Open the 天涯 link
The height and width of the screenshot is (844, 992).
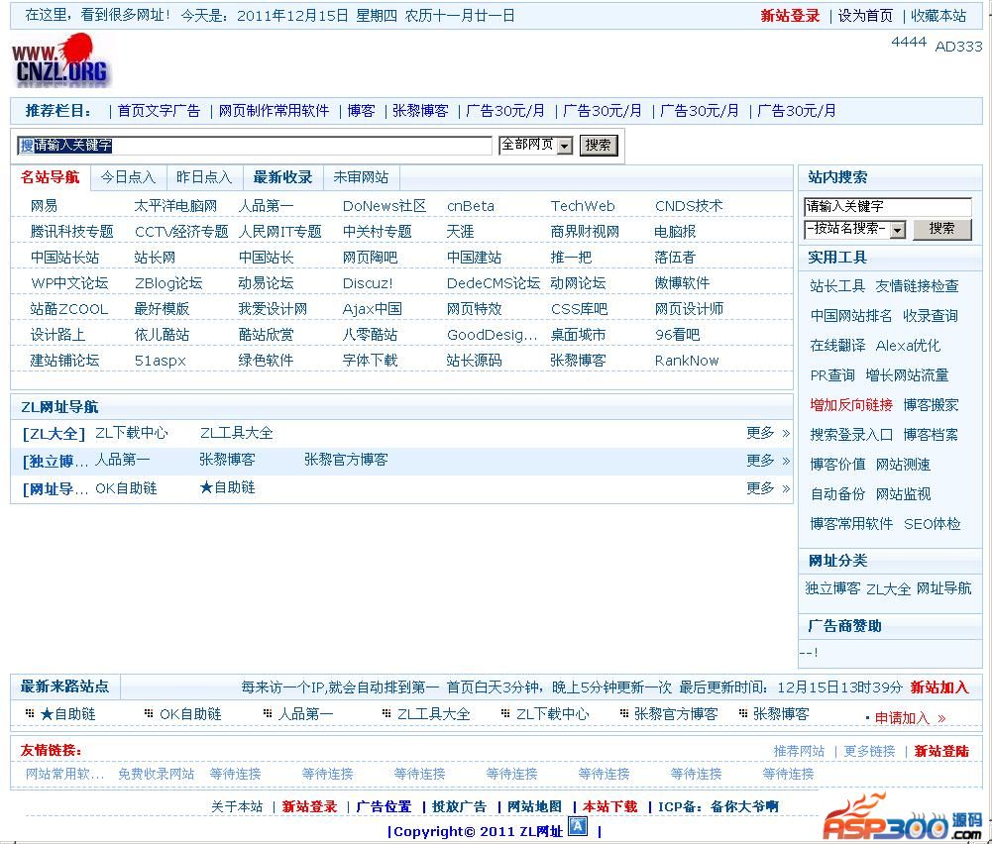coord(460,232)
